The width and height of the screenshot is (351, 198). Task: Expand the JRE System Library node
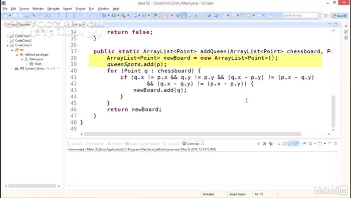pos(12,69)
